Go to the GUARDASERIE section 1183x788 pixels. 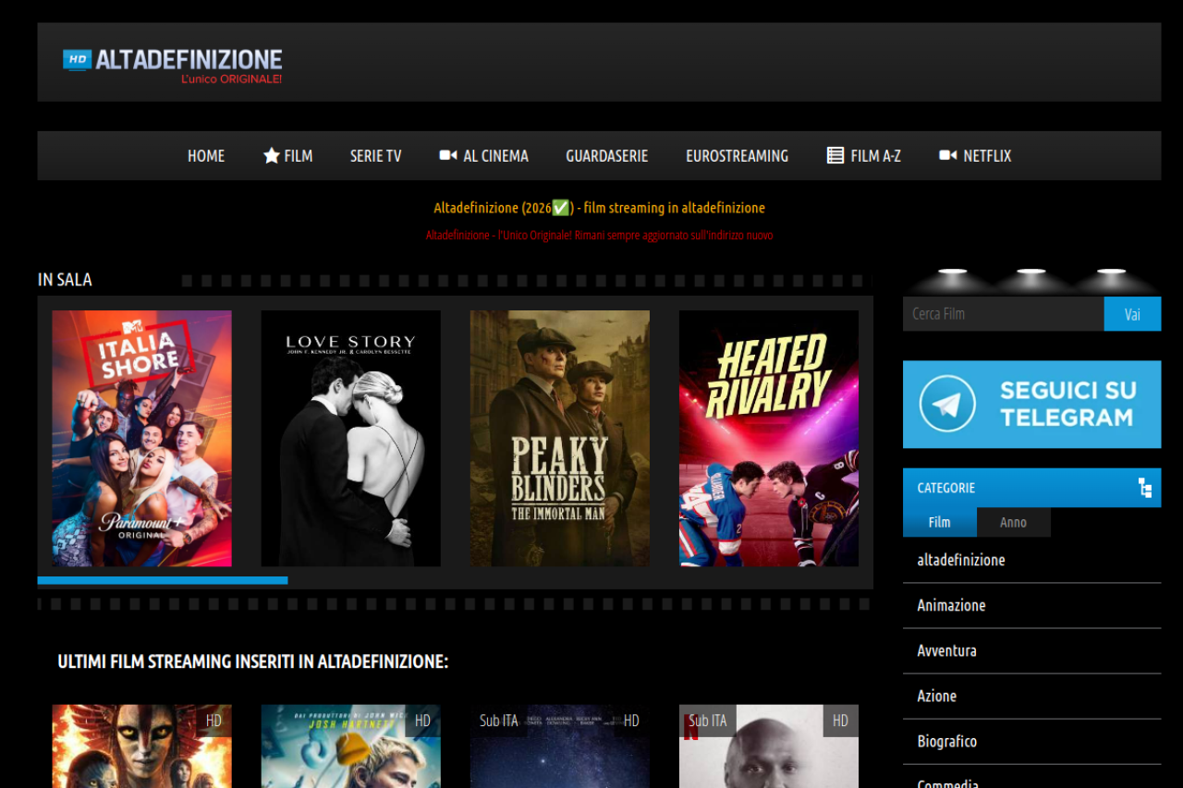606,156
